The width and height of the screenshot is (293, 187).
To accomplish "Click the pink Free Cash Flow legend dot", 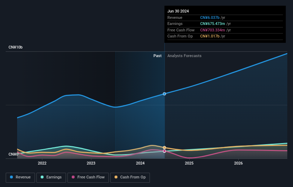I will point(73,177).
